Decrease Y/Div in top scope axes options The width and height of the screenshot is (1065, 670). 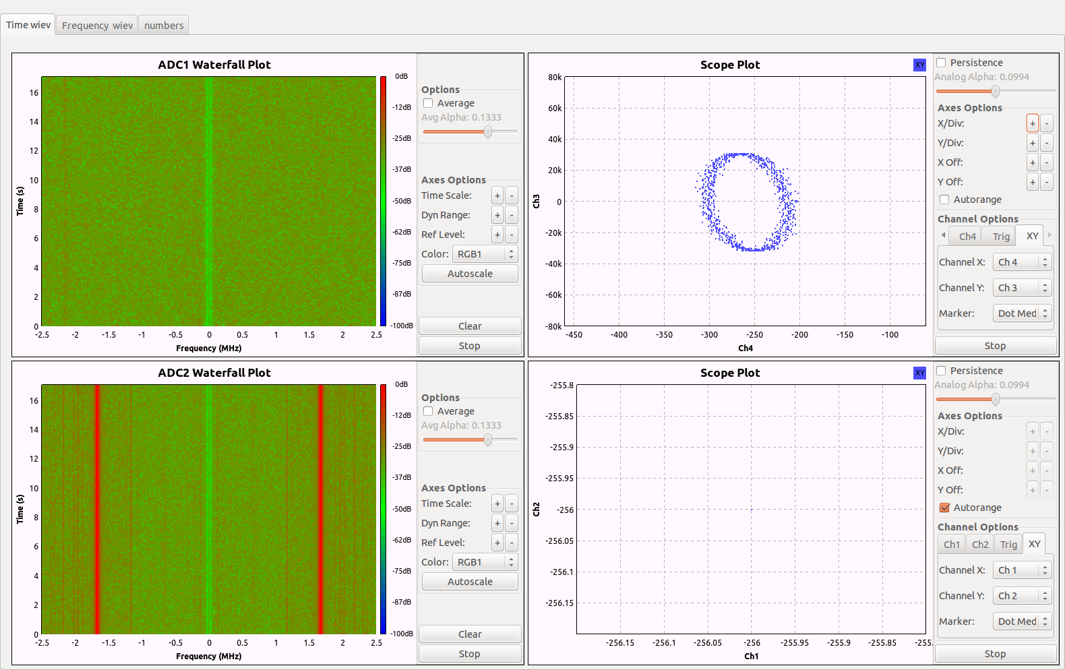(1047, 143)
